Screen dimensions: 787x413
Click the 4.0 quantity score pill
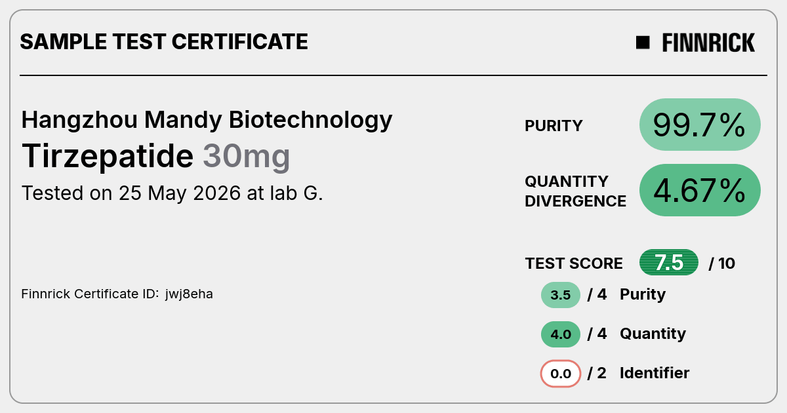(561, 334)
